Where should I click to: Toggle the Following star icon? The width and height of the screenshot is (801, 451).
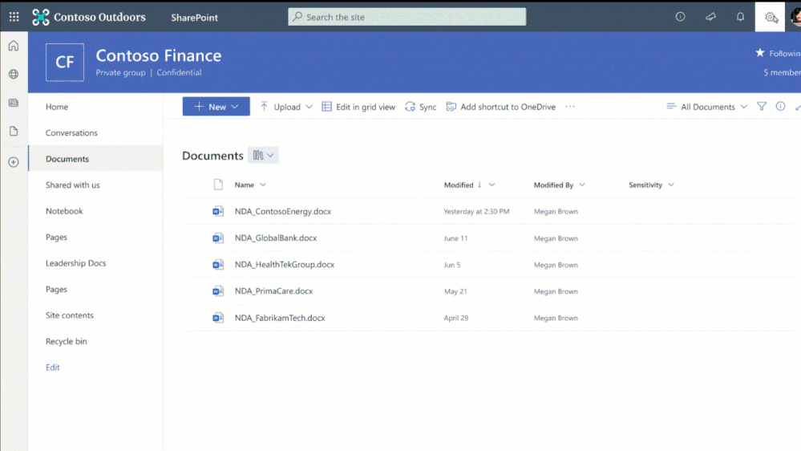(760, 53)
